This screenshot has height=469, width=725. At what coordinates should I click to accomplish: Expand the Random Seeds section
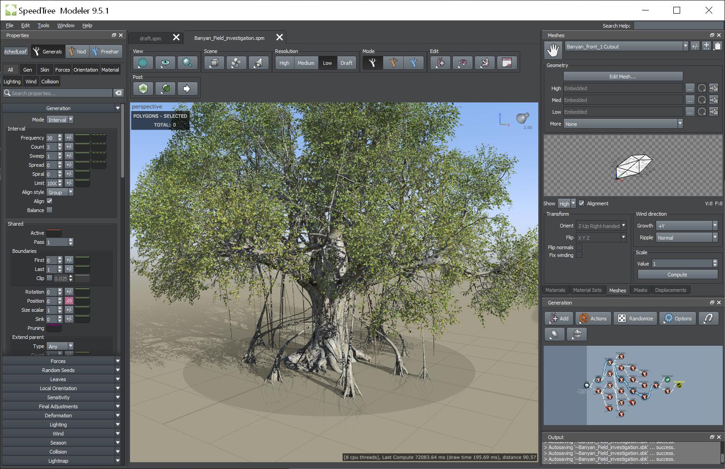[61, 370]
